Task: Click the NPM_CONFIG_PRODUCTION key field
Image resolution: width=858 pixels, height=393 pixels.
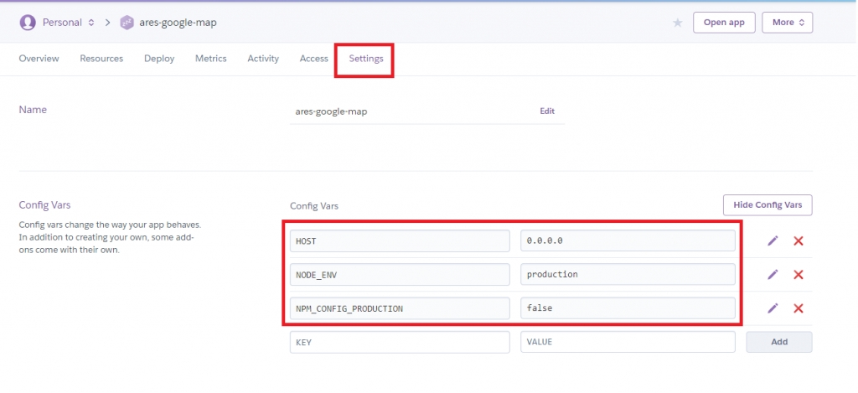Action: coord(400,308)
